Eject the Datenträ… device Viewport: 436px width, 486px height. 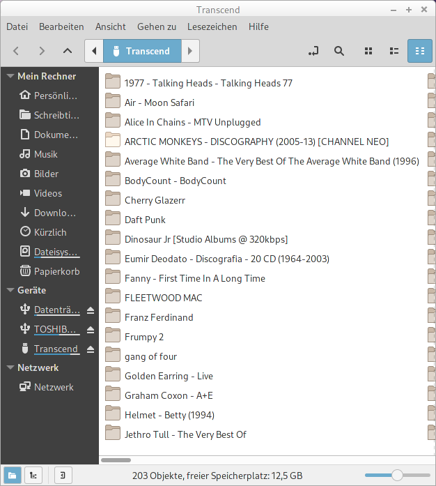(91, 310)
